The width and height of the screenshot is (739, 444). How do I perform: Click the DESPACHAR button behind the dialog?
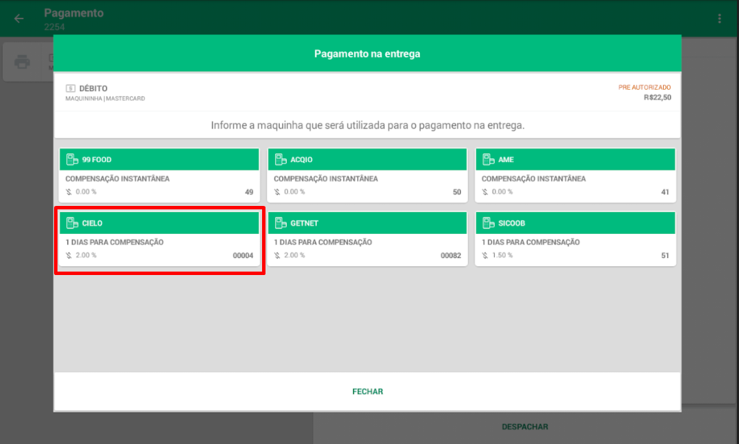525,427
